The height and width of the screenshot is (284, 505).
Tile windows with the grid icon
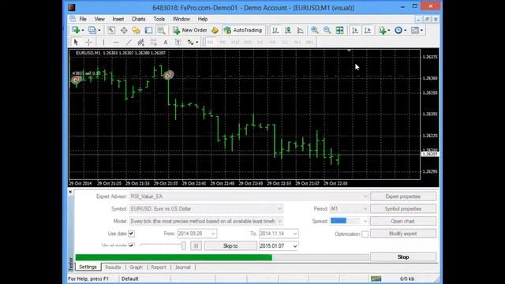pos(339,30)
